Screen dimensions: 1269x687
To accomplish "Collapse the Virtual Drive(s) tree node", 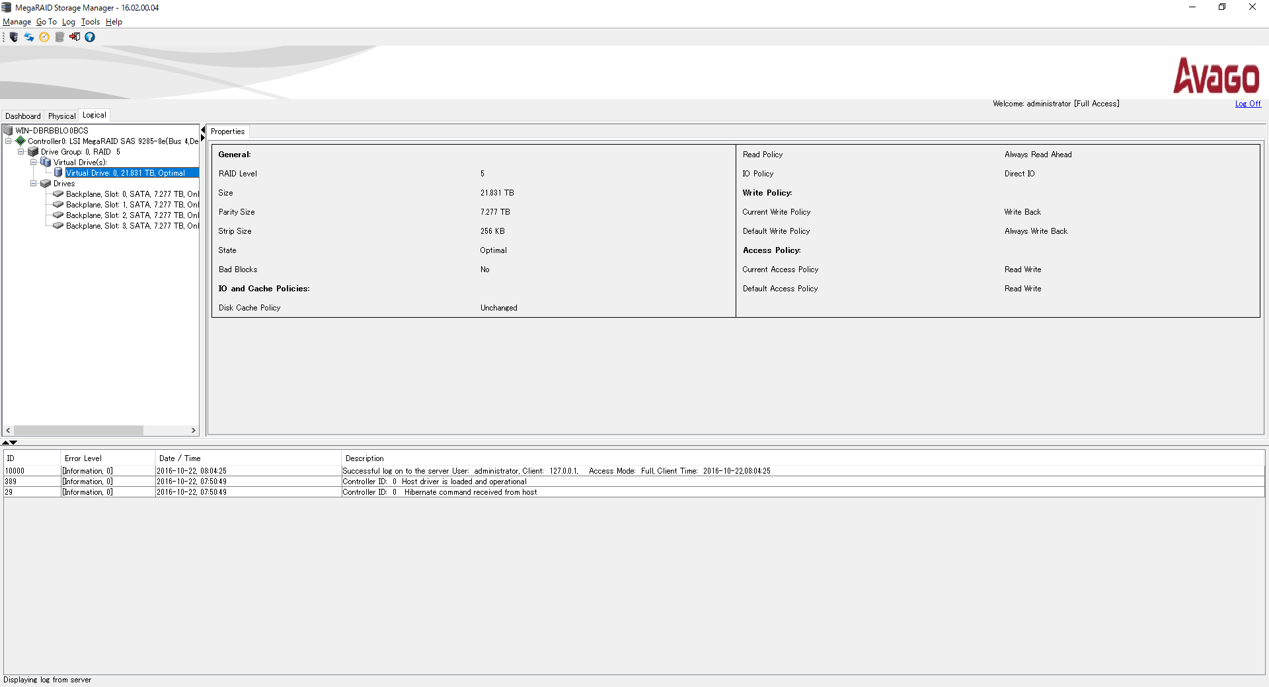I will point(33,162).
